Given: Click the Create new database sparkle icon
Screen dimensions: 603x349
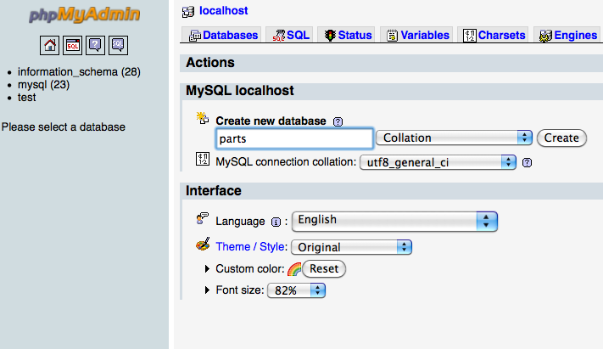Looking at the screenshot, I should point(203,118).
